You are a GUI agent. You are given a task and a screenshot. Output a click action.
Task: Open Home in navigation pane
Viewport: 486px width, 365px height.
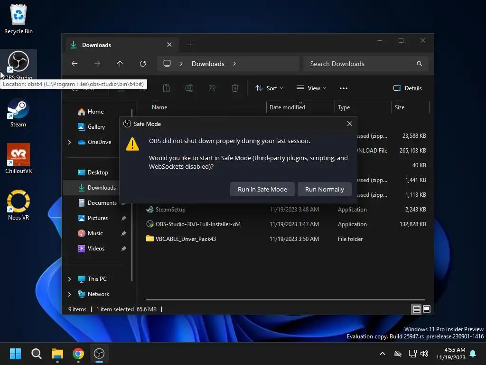91,111
